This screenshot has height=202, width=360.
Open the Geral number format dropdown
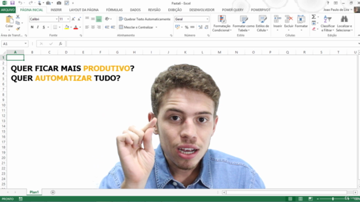click(208, 19)
